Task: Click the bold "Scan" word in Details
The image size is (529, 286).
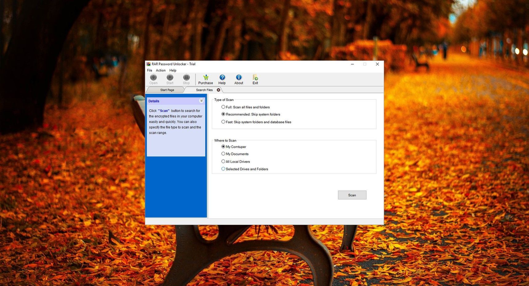Action: (x=164, y=111)
